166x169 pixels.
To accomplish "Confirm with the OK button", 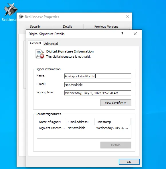I will tap(129, 162).
